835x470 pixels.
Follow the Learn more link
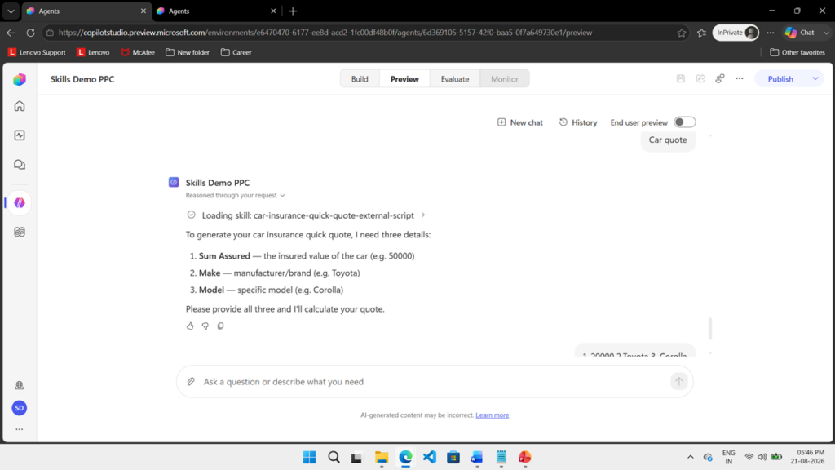coord(492,415)
